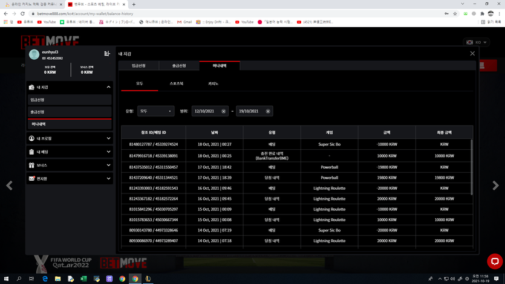Click the browser back button
This screenshot has height=284, width=505.
[6, 13]
